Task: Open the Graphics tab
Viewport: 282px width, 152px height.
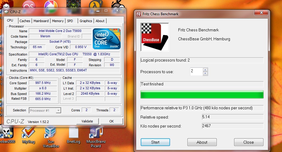Action: point(86,21)
